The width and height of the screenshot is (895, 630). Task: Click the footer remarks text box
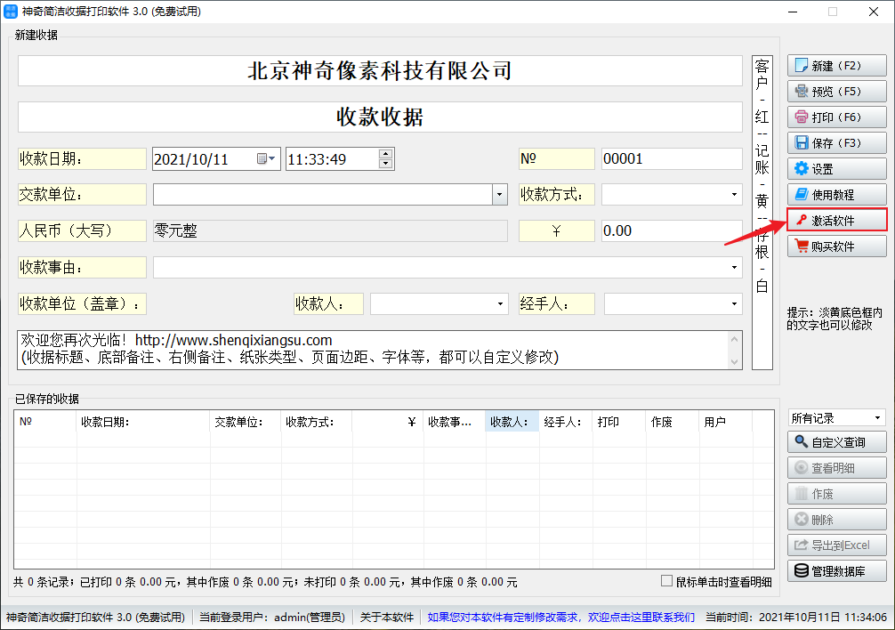click(x=380, y=349)
